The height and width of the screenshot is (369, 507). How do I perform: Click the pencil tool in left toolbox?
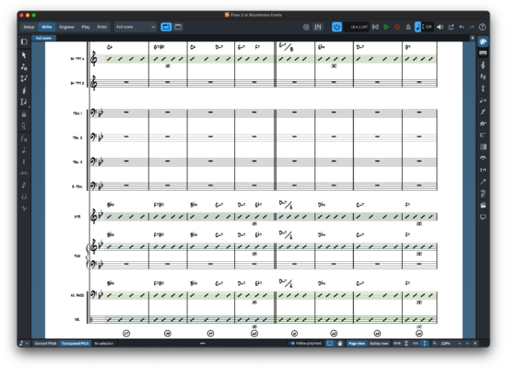coord(24,90)
